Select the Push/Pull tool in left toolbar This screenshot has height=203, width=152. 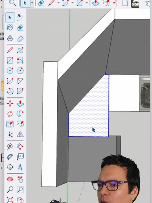(20, 103)
